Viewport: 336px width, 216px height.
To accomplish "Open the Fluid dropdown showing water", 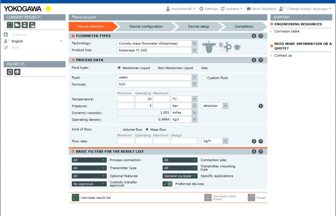I will [x=157, y=77].
